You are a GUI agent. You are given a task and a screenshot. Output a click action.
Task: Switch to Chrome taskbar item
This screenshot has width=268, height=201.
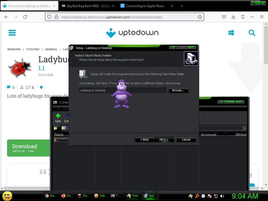pos(51,196)
